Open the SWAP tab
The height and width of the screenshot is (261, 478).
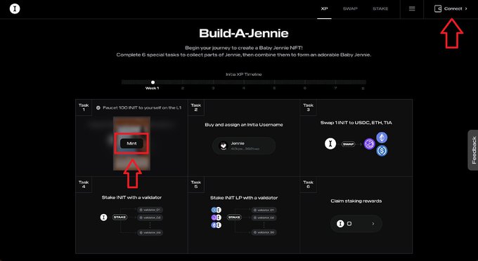tap(350, 9)
